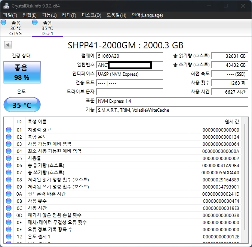Click the standard field NVM Express 1.4
This screenshot has width=252, height=247.
pos(172,101)
